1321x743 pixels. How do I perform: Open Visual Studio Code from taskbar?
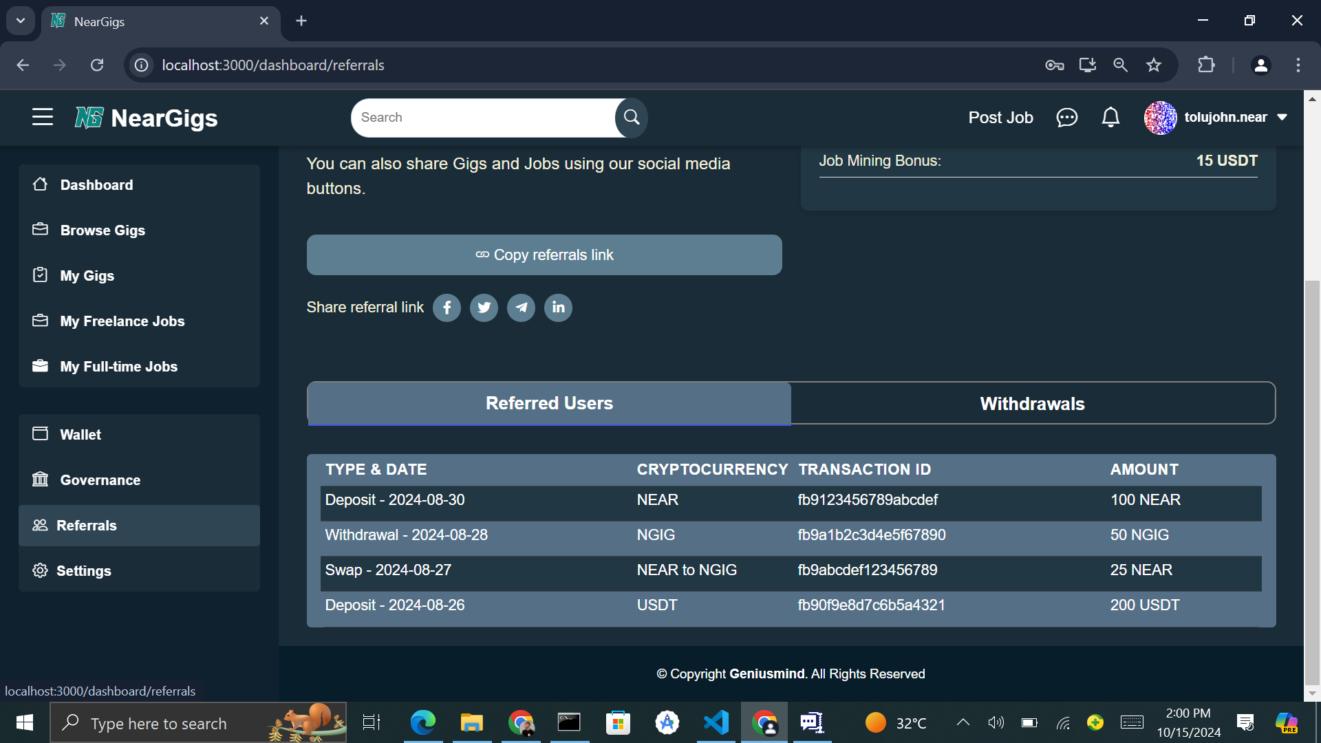[x=716, y=722]
